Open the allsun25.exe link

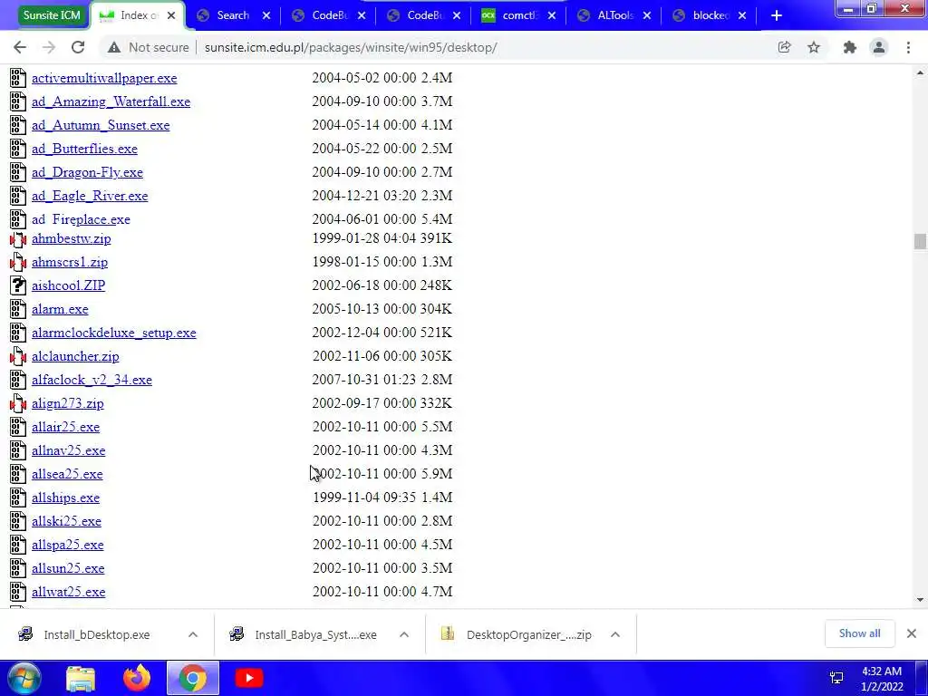68,569
